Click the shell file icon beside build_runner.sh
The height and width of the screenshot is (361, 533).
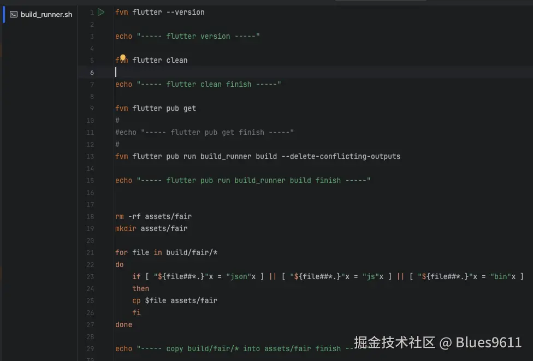pyautogui.click(x=14, y=14)
